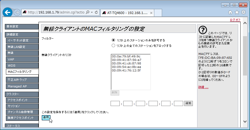Click the 適用 apply button

click(46, 118)
